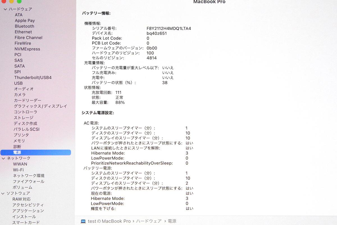Image resolution: width=337 pixels, height=225 pixels.
Task: Click charge cycle count value 111
Action: coord(119,92)
